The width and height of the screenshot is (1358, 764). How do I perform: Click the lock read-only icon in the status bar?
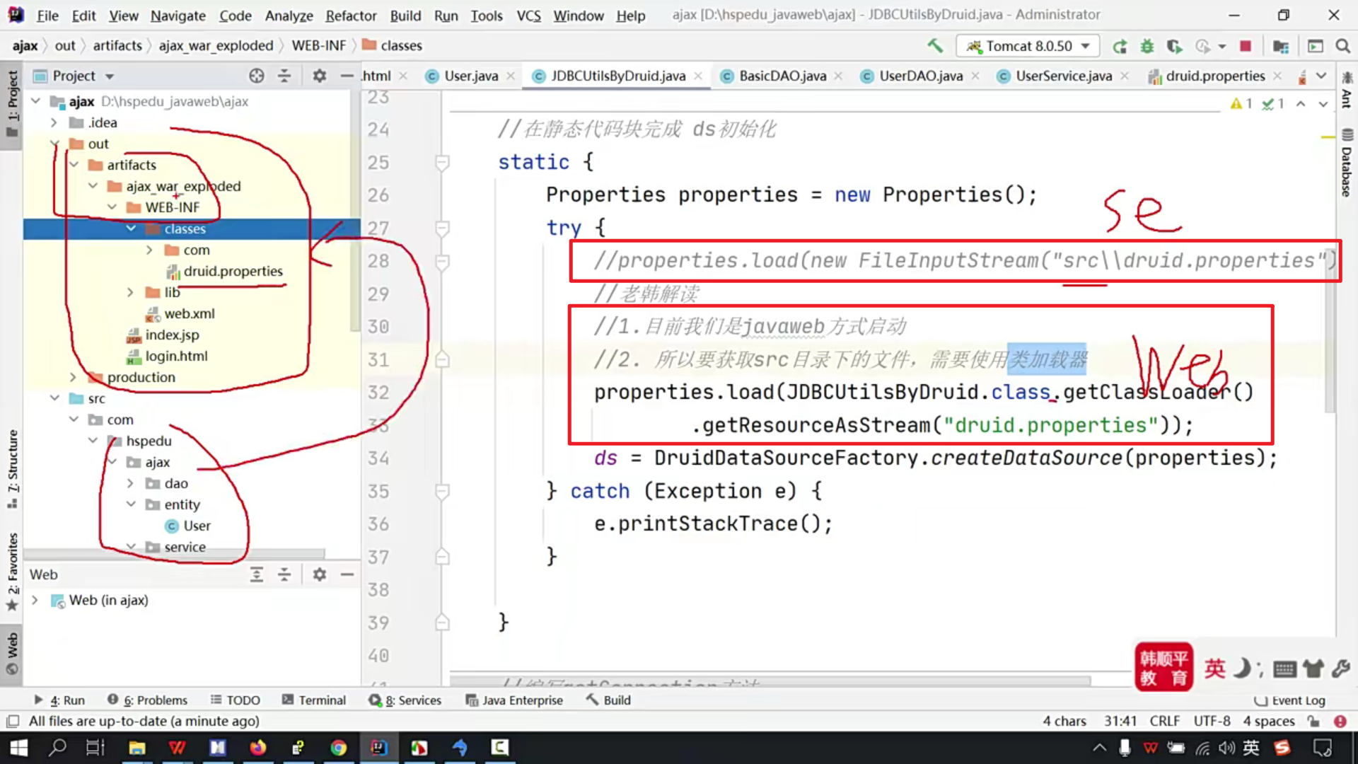click(1313, 721)
